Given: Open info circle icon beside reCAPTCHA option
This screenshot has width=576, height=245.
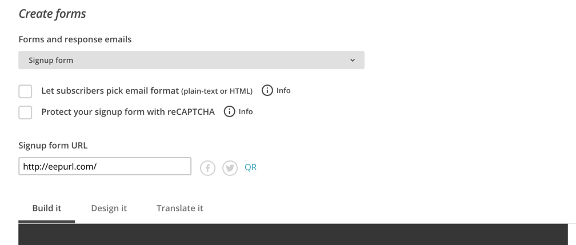Looking at the screenshot, I should (x=229, y=111).
